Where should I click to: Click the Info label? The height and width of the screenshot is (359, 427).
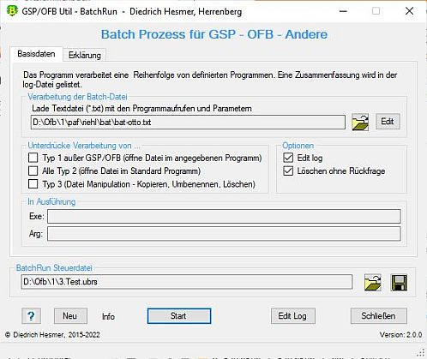pyautogui.click(x=108, y=316)
